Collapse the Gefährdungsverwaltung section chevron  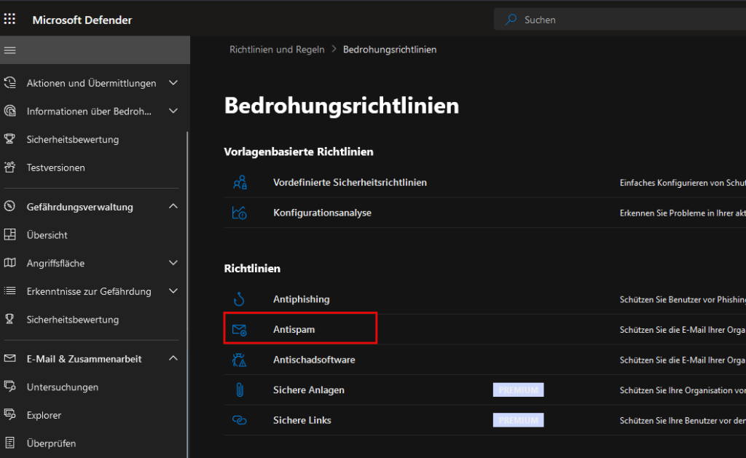pyautogui.click(x=173, y=206)
